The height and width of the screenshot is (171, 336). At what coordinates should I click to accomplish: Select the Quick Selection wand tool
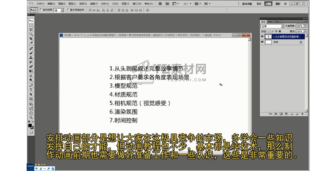(x=31, y=34)
